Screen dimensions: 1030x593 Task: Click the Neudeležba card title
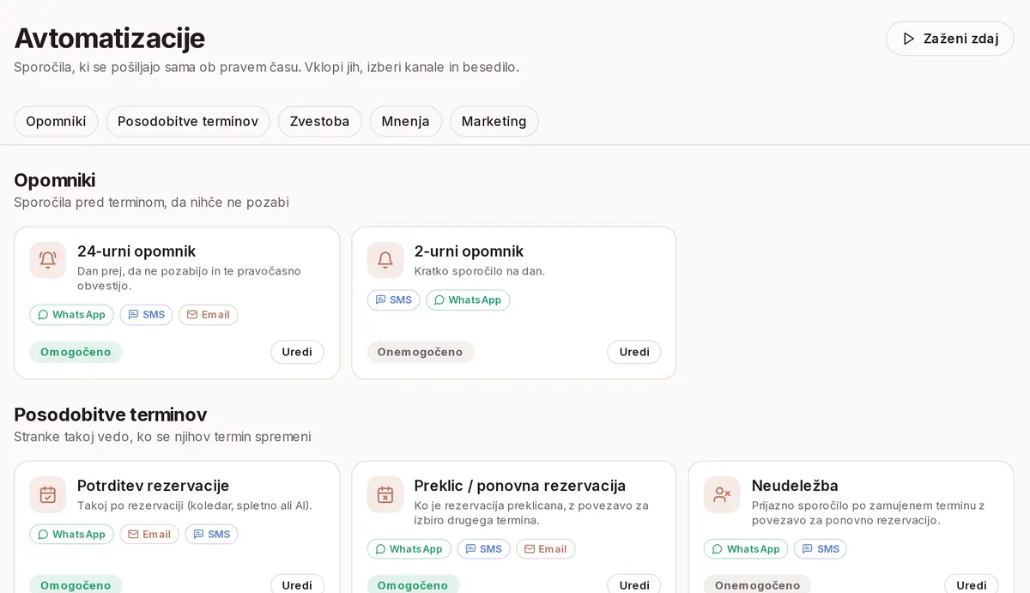tap(795, 486)
